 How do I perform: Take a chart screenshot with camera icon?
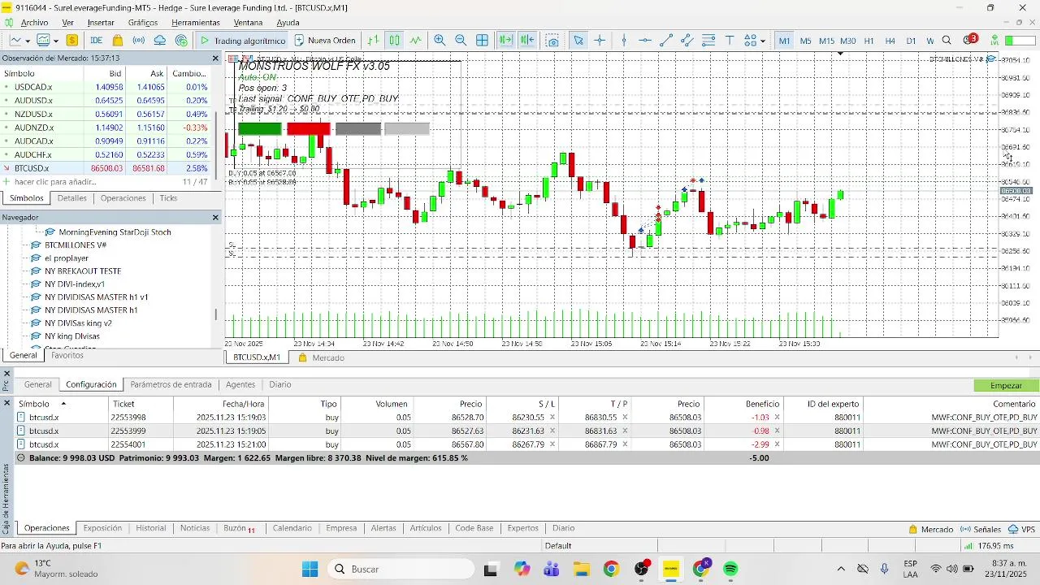coord(552,40)
